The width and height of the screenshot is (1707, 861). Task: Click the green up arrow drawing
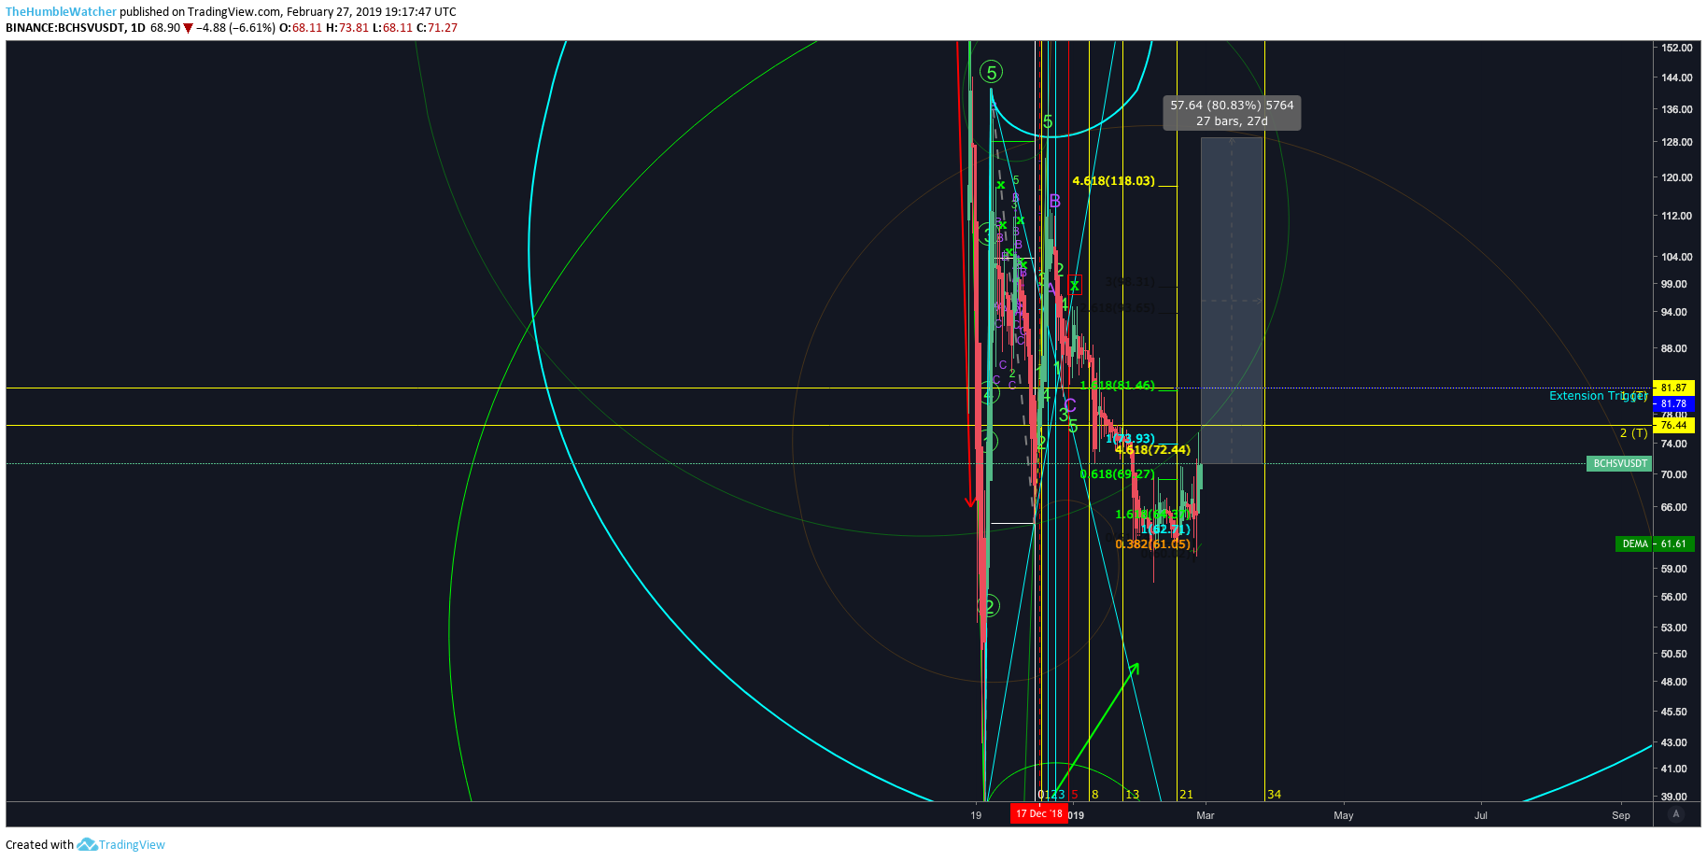click(1096, 728)
